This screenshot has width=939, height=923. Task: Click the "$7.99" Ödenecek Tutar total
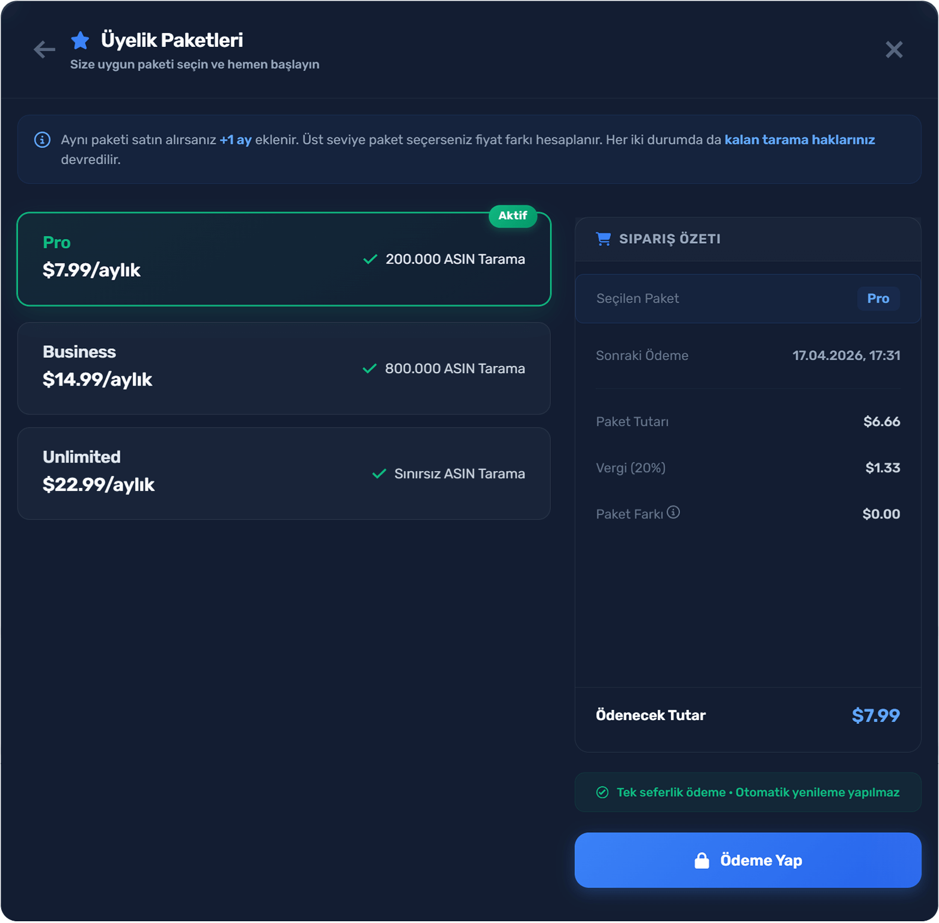[x=876, y=715]
